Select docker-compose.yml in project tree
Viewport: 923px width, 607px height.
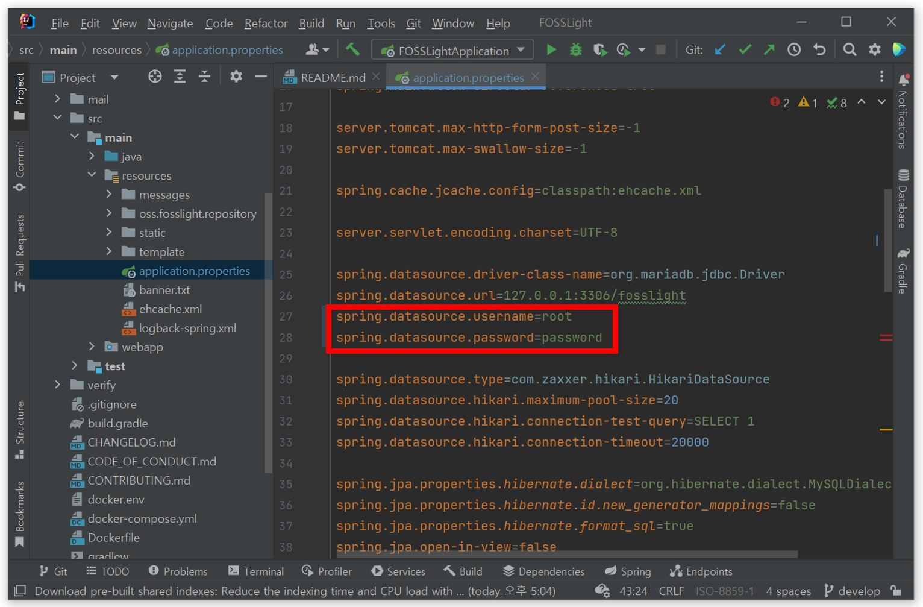tap(142, 518)
